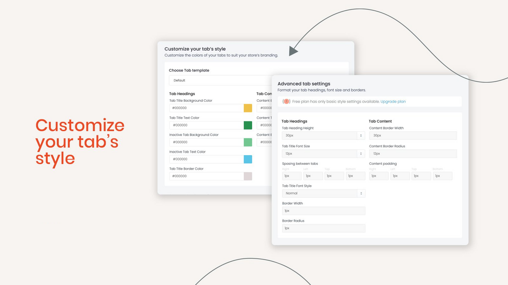The image size is (508, 285).
Task: Expand the Tab Title Font Style dropdown
Action: [323, 193]
